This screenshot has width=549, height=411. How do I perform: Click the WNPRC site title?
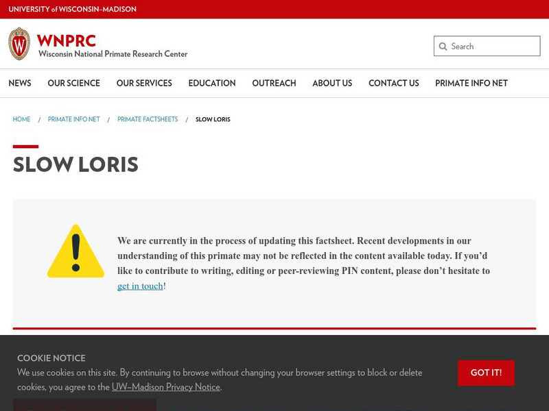click(x=66, y=40)
